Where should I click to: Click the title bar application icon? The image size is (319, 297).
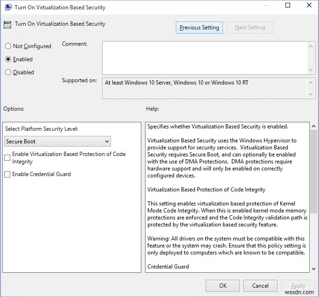8,7
